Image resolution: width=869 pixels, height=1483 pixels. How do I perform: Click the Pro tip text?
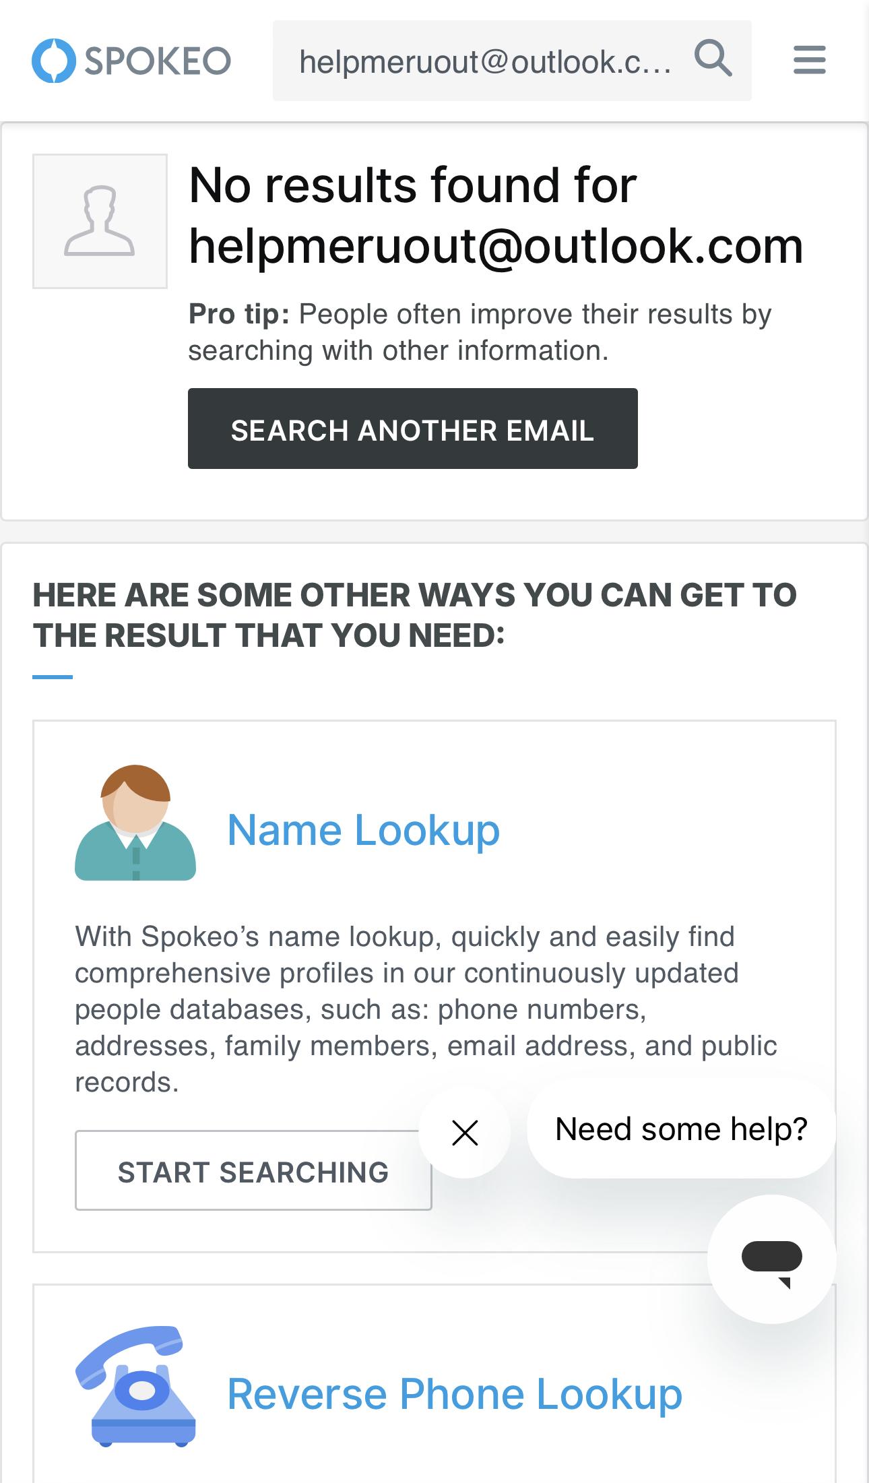479,332
